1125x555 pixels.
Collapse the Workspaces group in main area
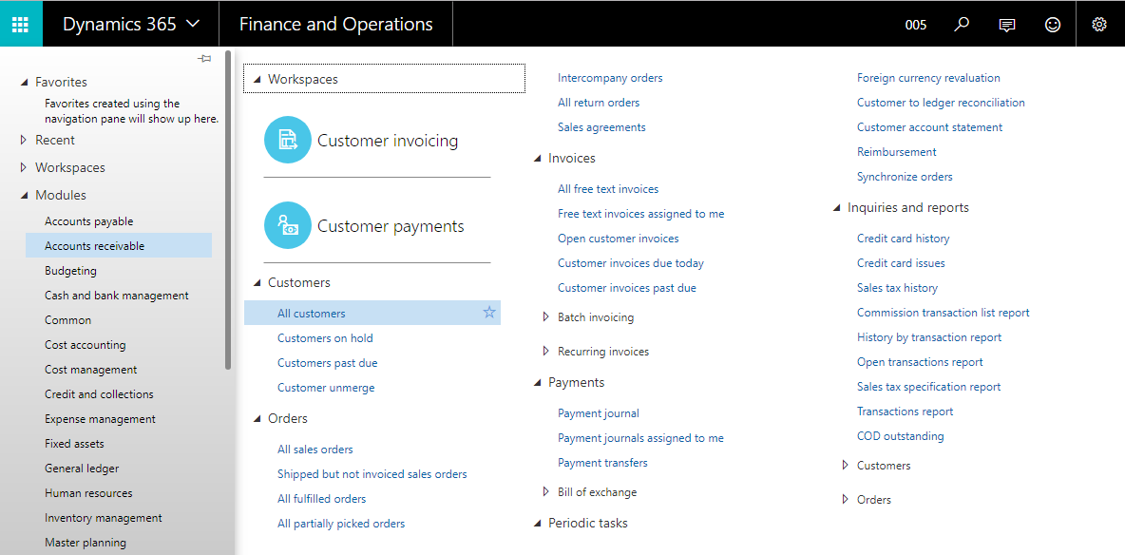pyautogui.click(x=257, y=80)
